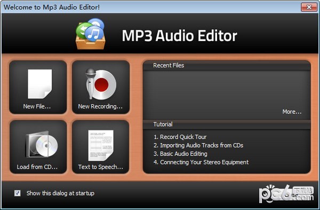Click the New Recording... label text
The height and width of the screenshot is (210, 320).
tap(100, 106)
